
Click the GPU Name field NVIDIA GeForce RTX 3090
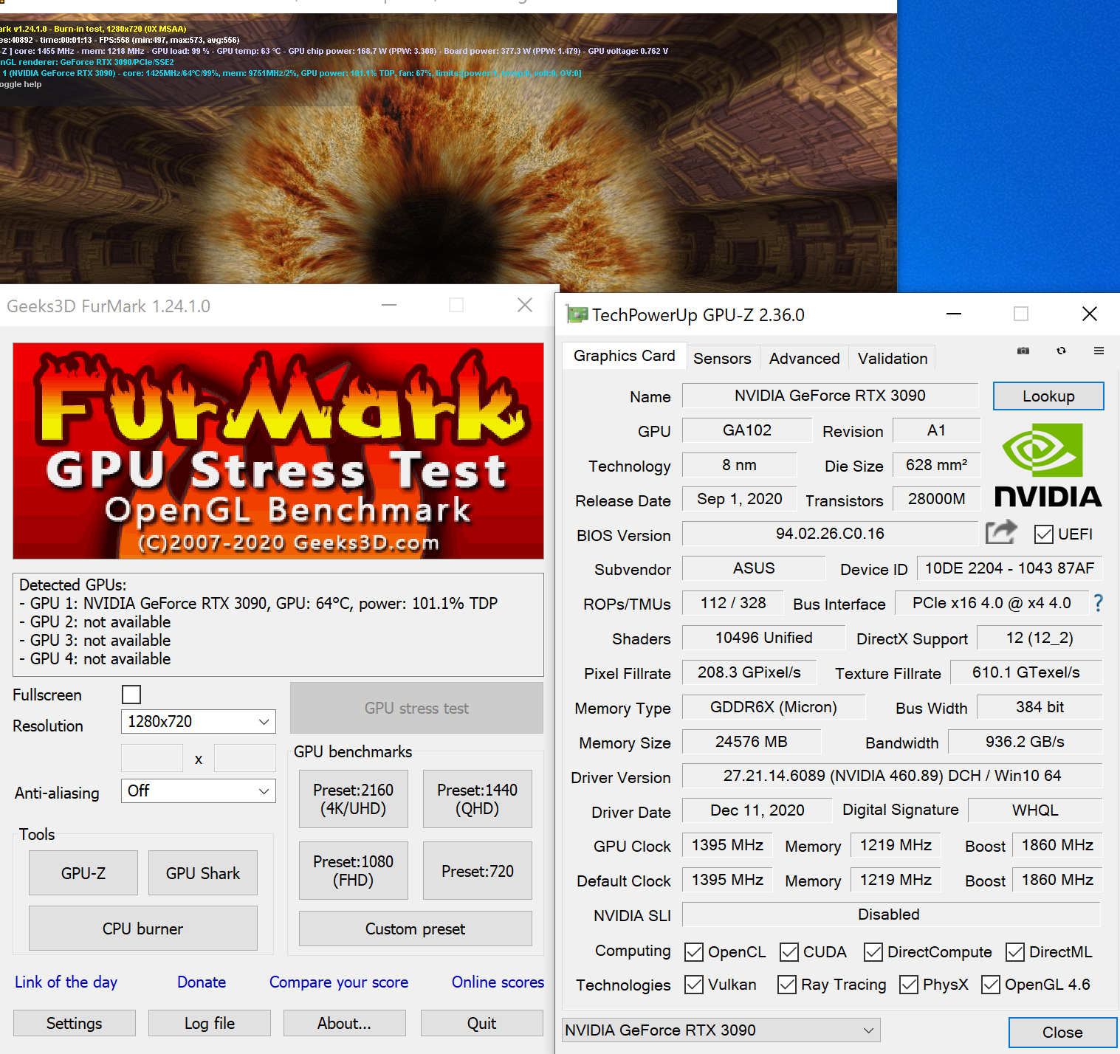[x=830, y=396]
